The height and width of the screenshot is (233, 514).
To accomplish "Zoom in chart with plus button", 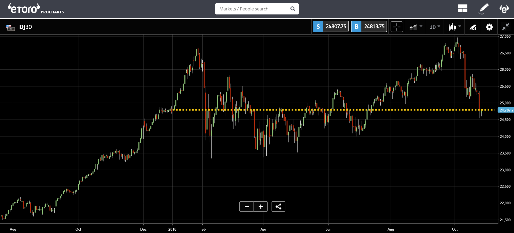I will (261, 206).
